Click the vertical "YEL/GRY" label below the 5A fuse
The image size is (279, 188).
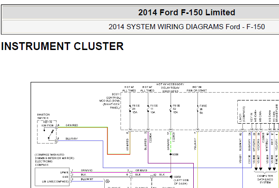click(x=195, y=144)
